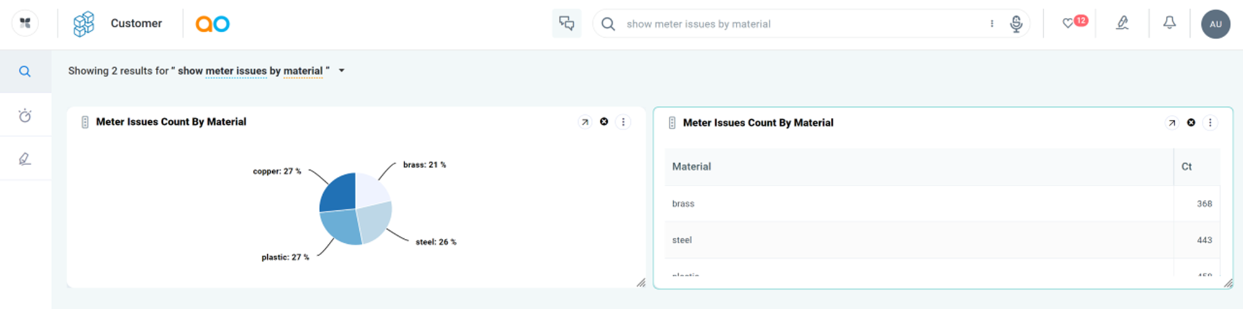Open the stopwatch icon in sidebar

coord(25,115)
